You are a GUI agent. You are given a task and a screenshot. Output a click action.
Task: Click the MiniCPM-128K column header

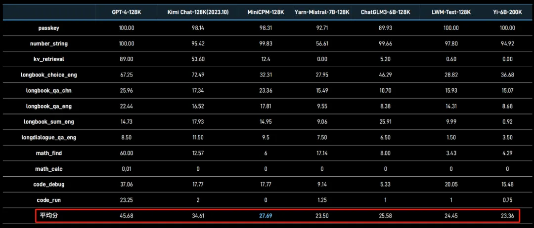pos(266,12)
